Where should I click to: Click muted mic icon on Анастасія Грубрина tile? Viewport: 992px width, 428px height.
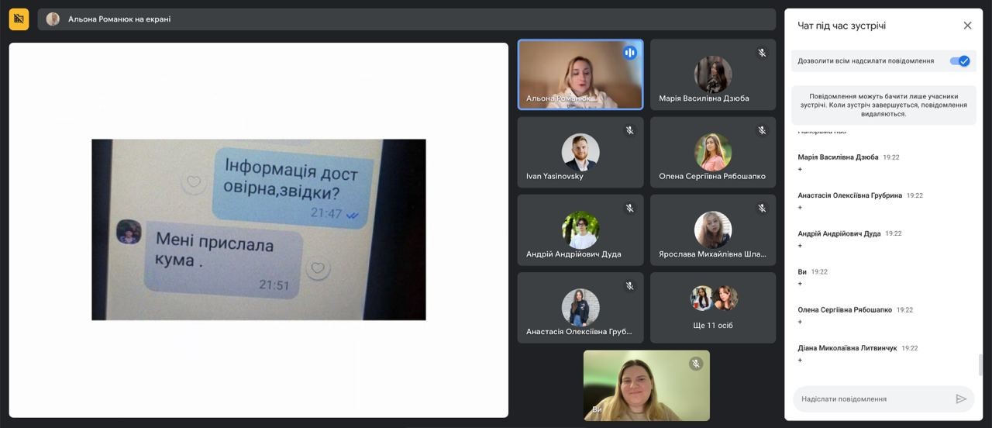[x=629, y=285]
